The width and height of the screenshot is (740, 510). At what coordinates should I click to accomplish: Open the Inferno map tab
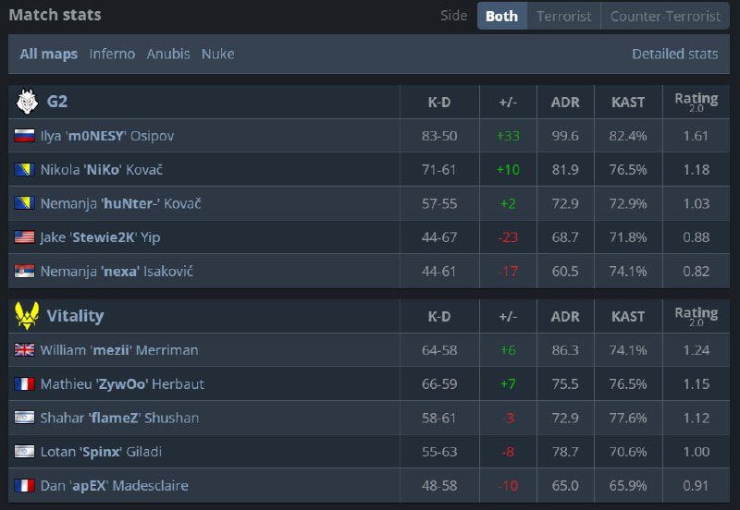click(x=112, y=54)
